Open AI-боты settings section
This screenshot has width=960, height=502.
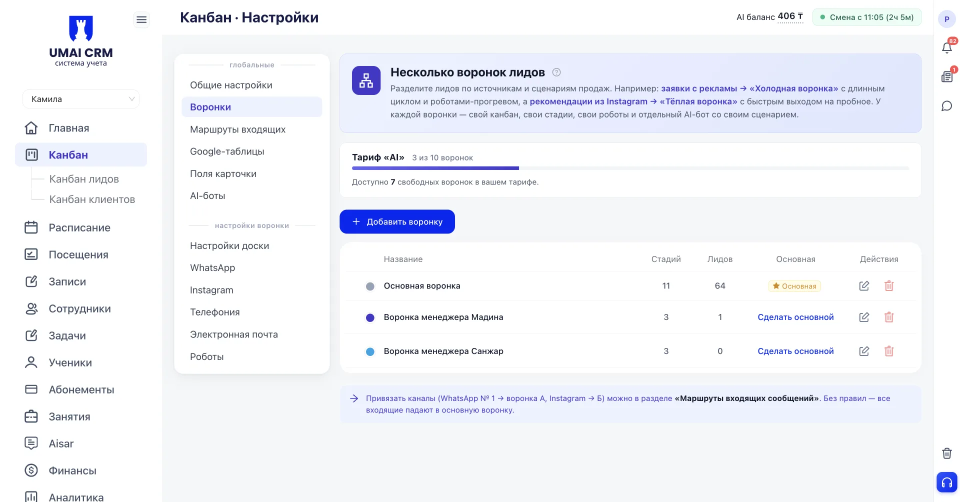[251, 196]
